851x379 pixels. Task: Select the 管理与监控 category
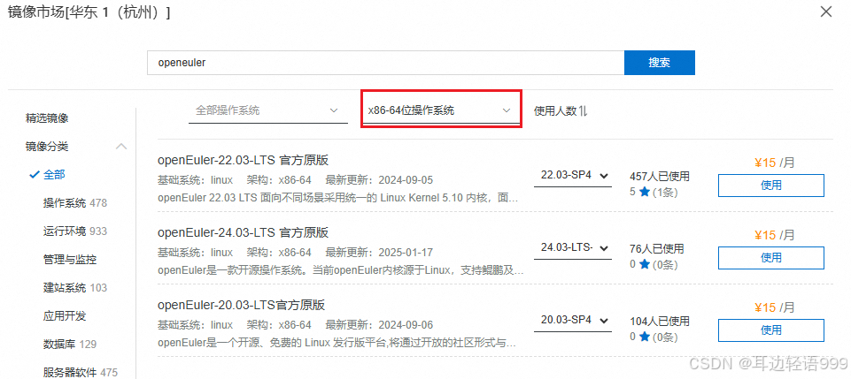[70, 260]
